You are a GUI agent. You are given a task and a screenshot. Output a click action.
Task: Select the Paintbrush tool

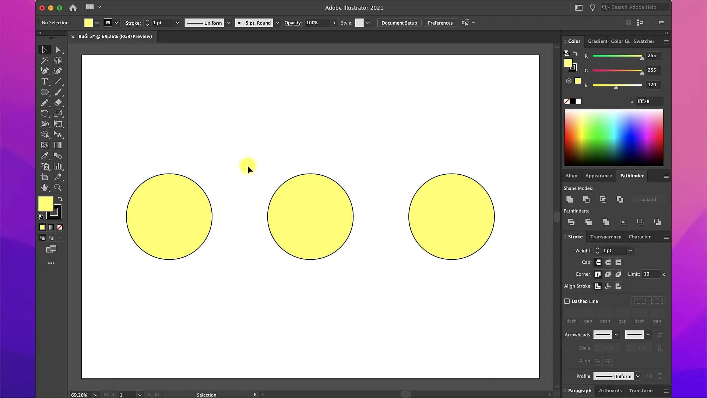(x=58, y=92)
